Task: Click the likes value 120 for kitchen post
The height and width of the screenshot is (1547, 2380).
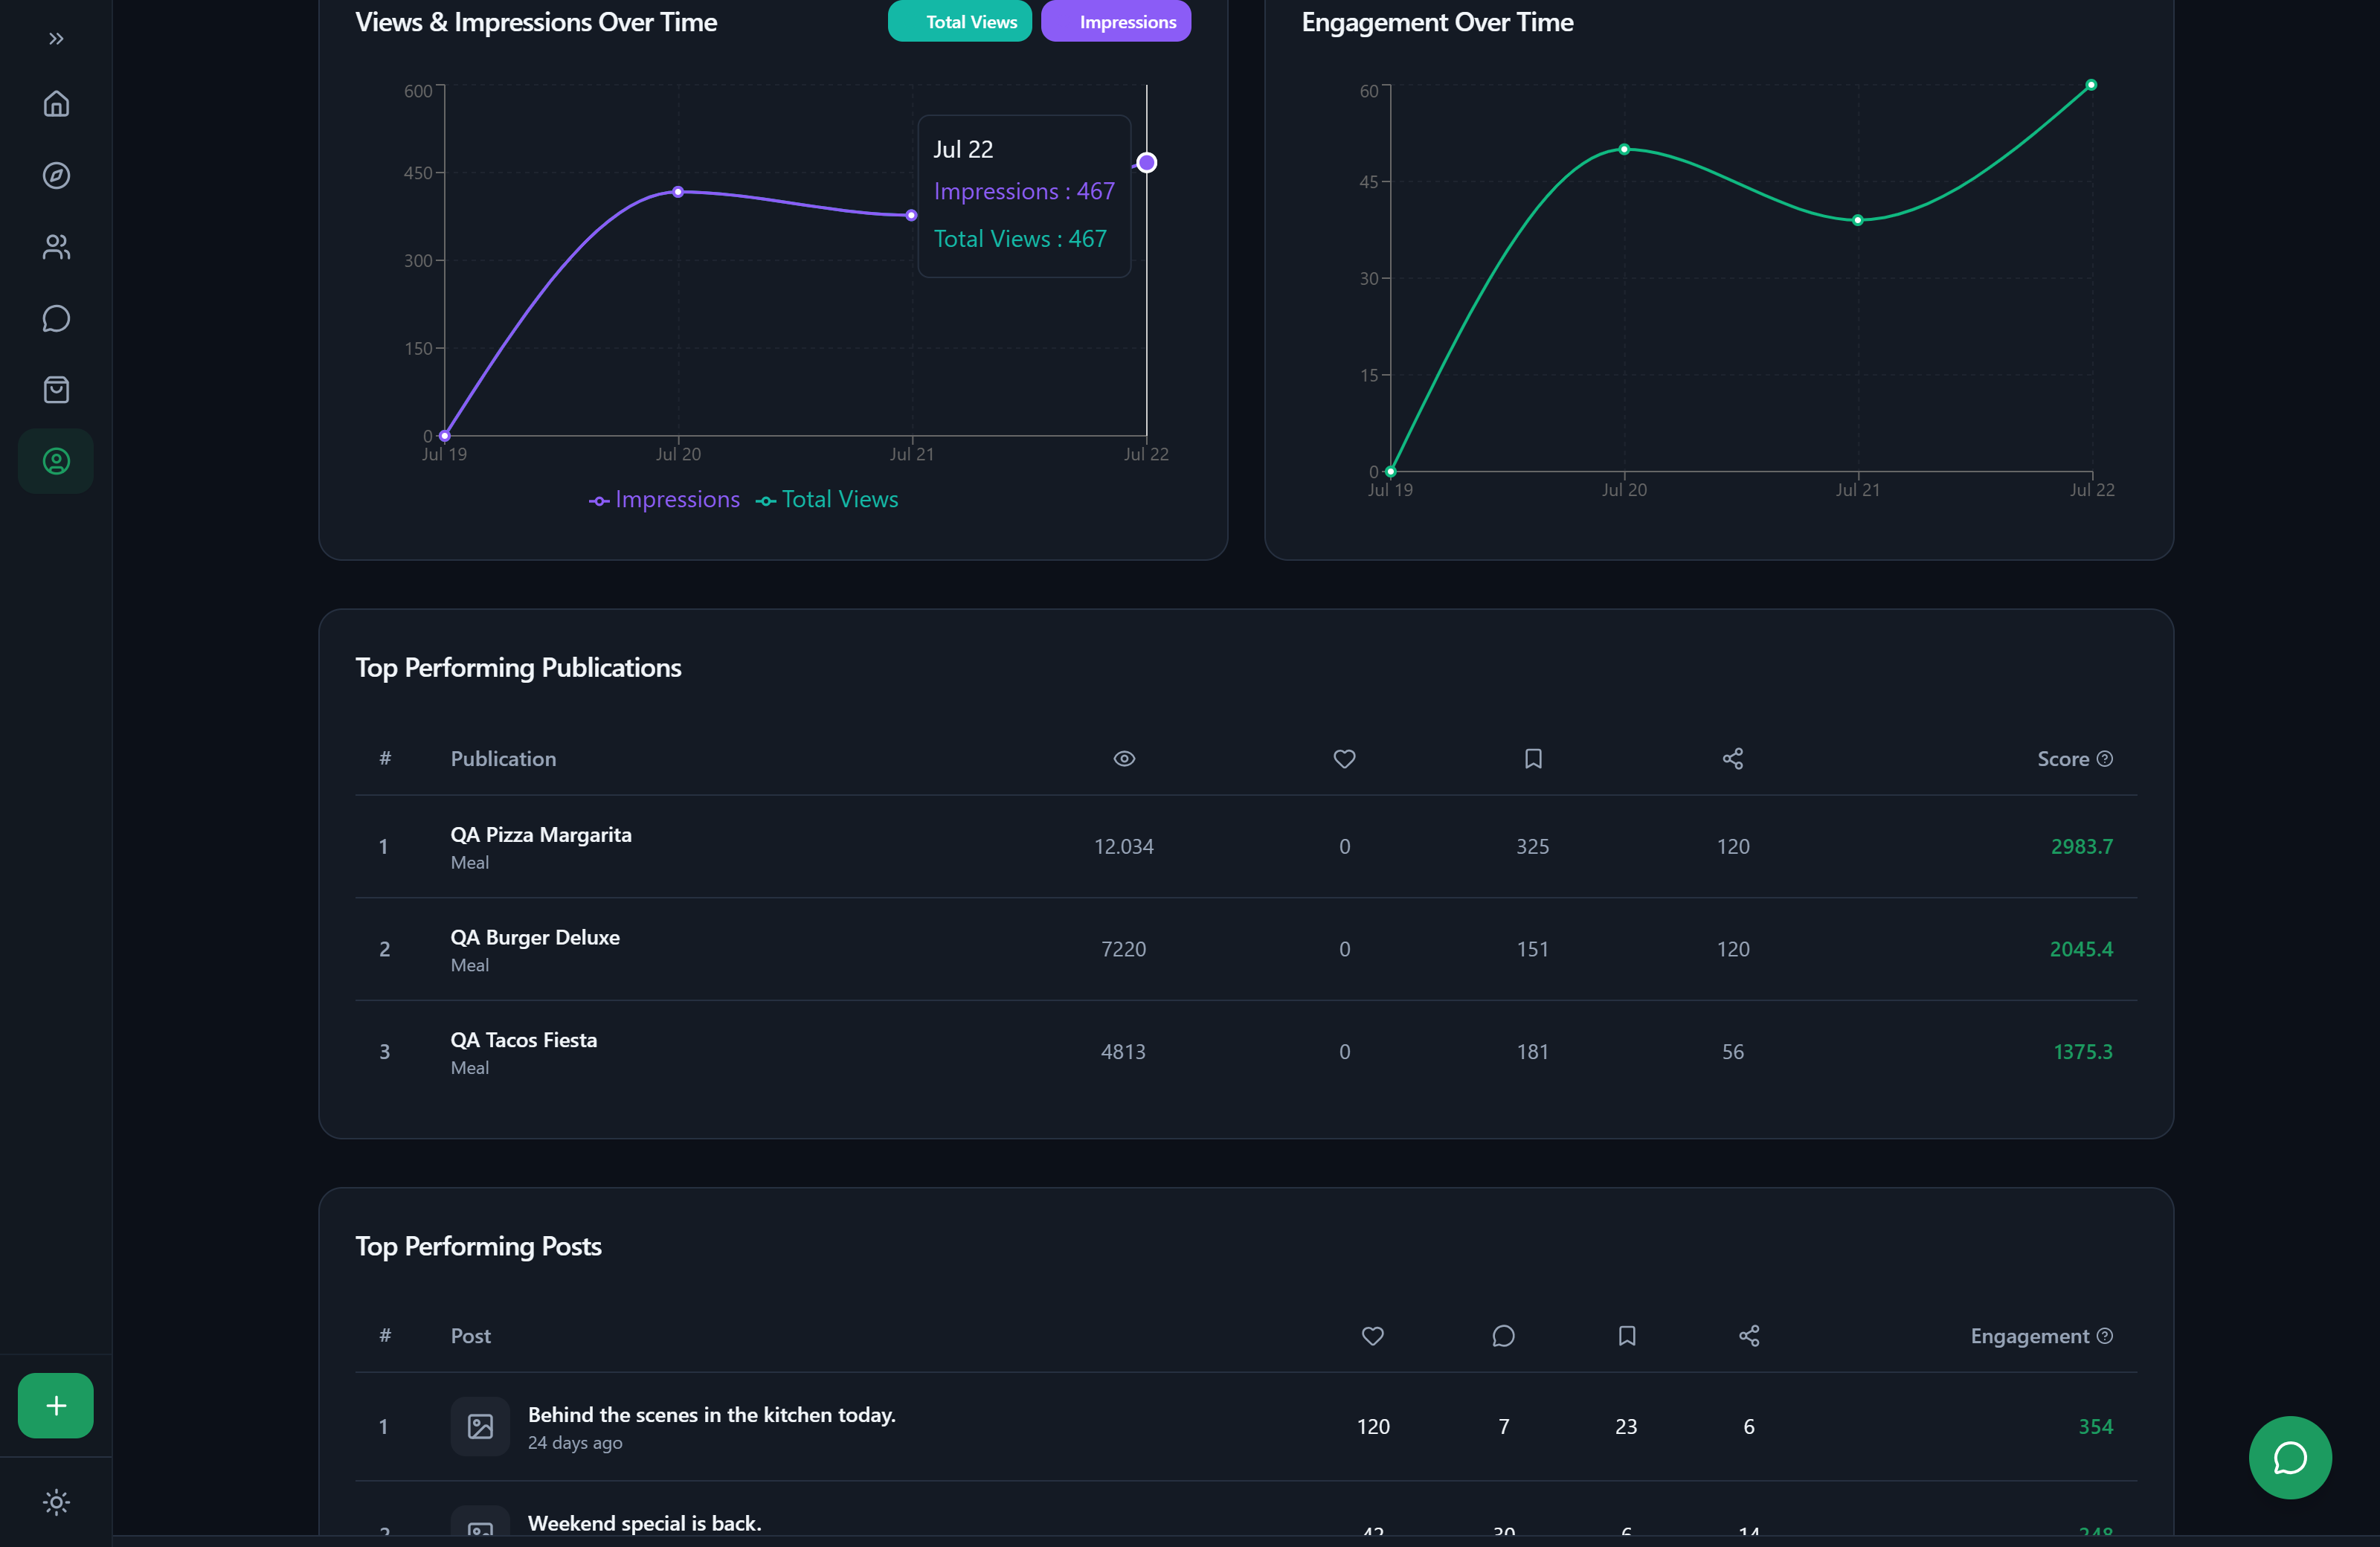Action: coord(1373,1427)
